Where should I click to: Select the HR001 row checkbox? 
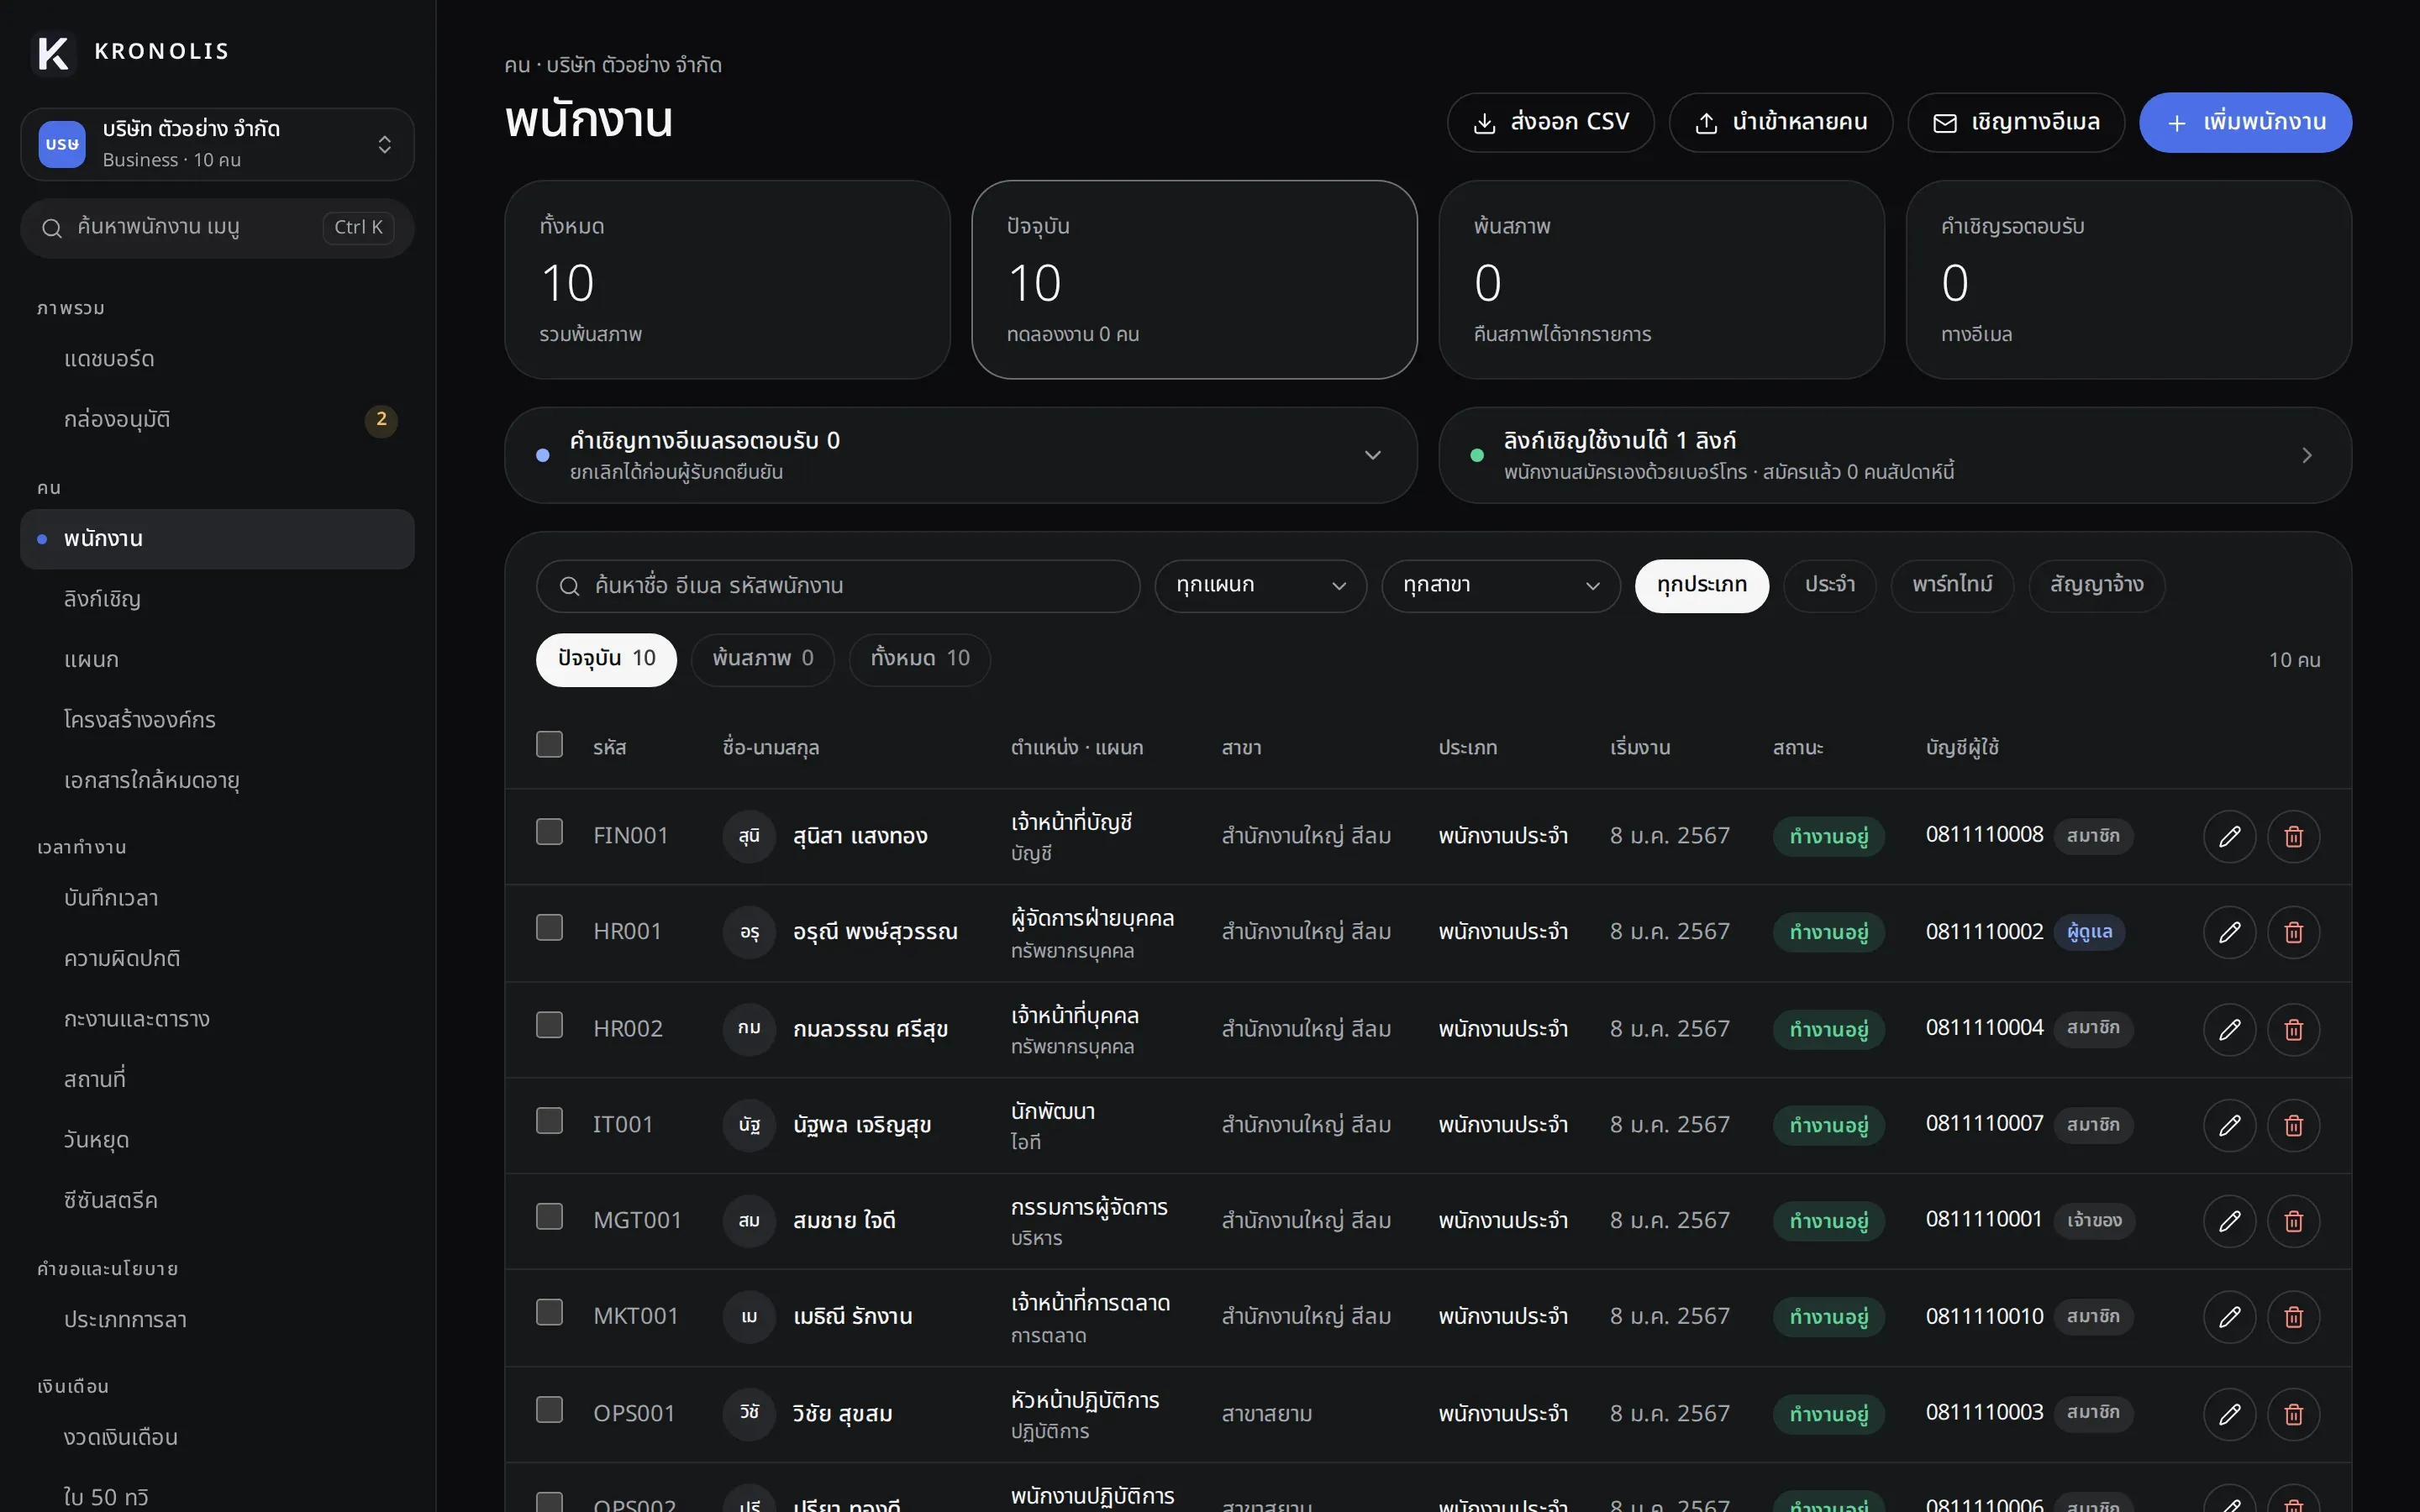coord(549,928)
